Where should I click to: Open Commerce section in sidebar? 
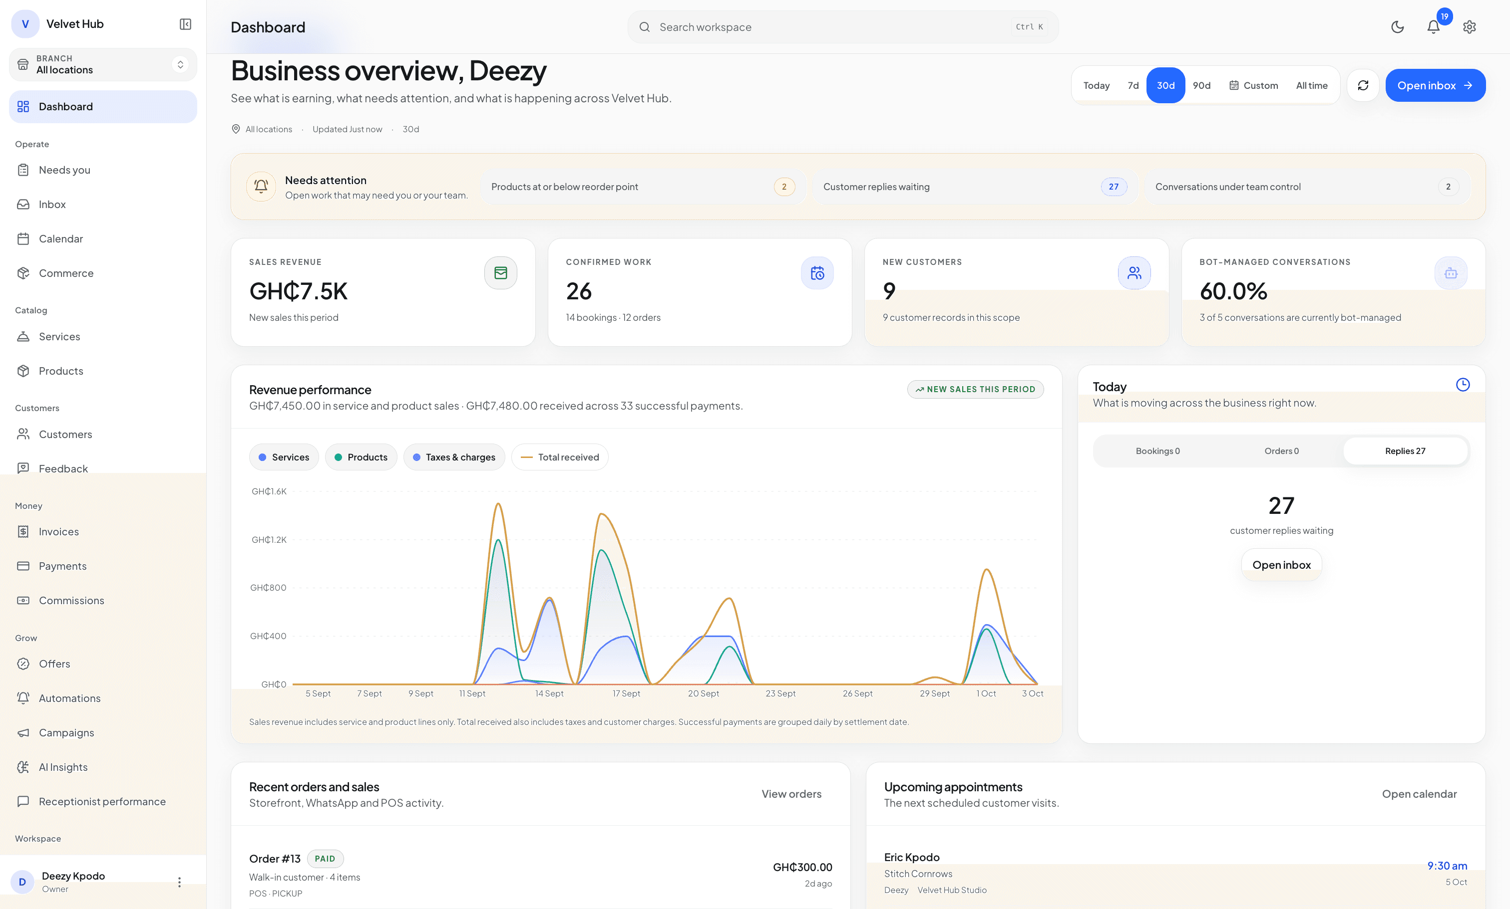click(103, 273)
